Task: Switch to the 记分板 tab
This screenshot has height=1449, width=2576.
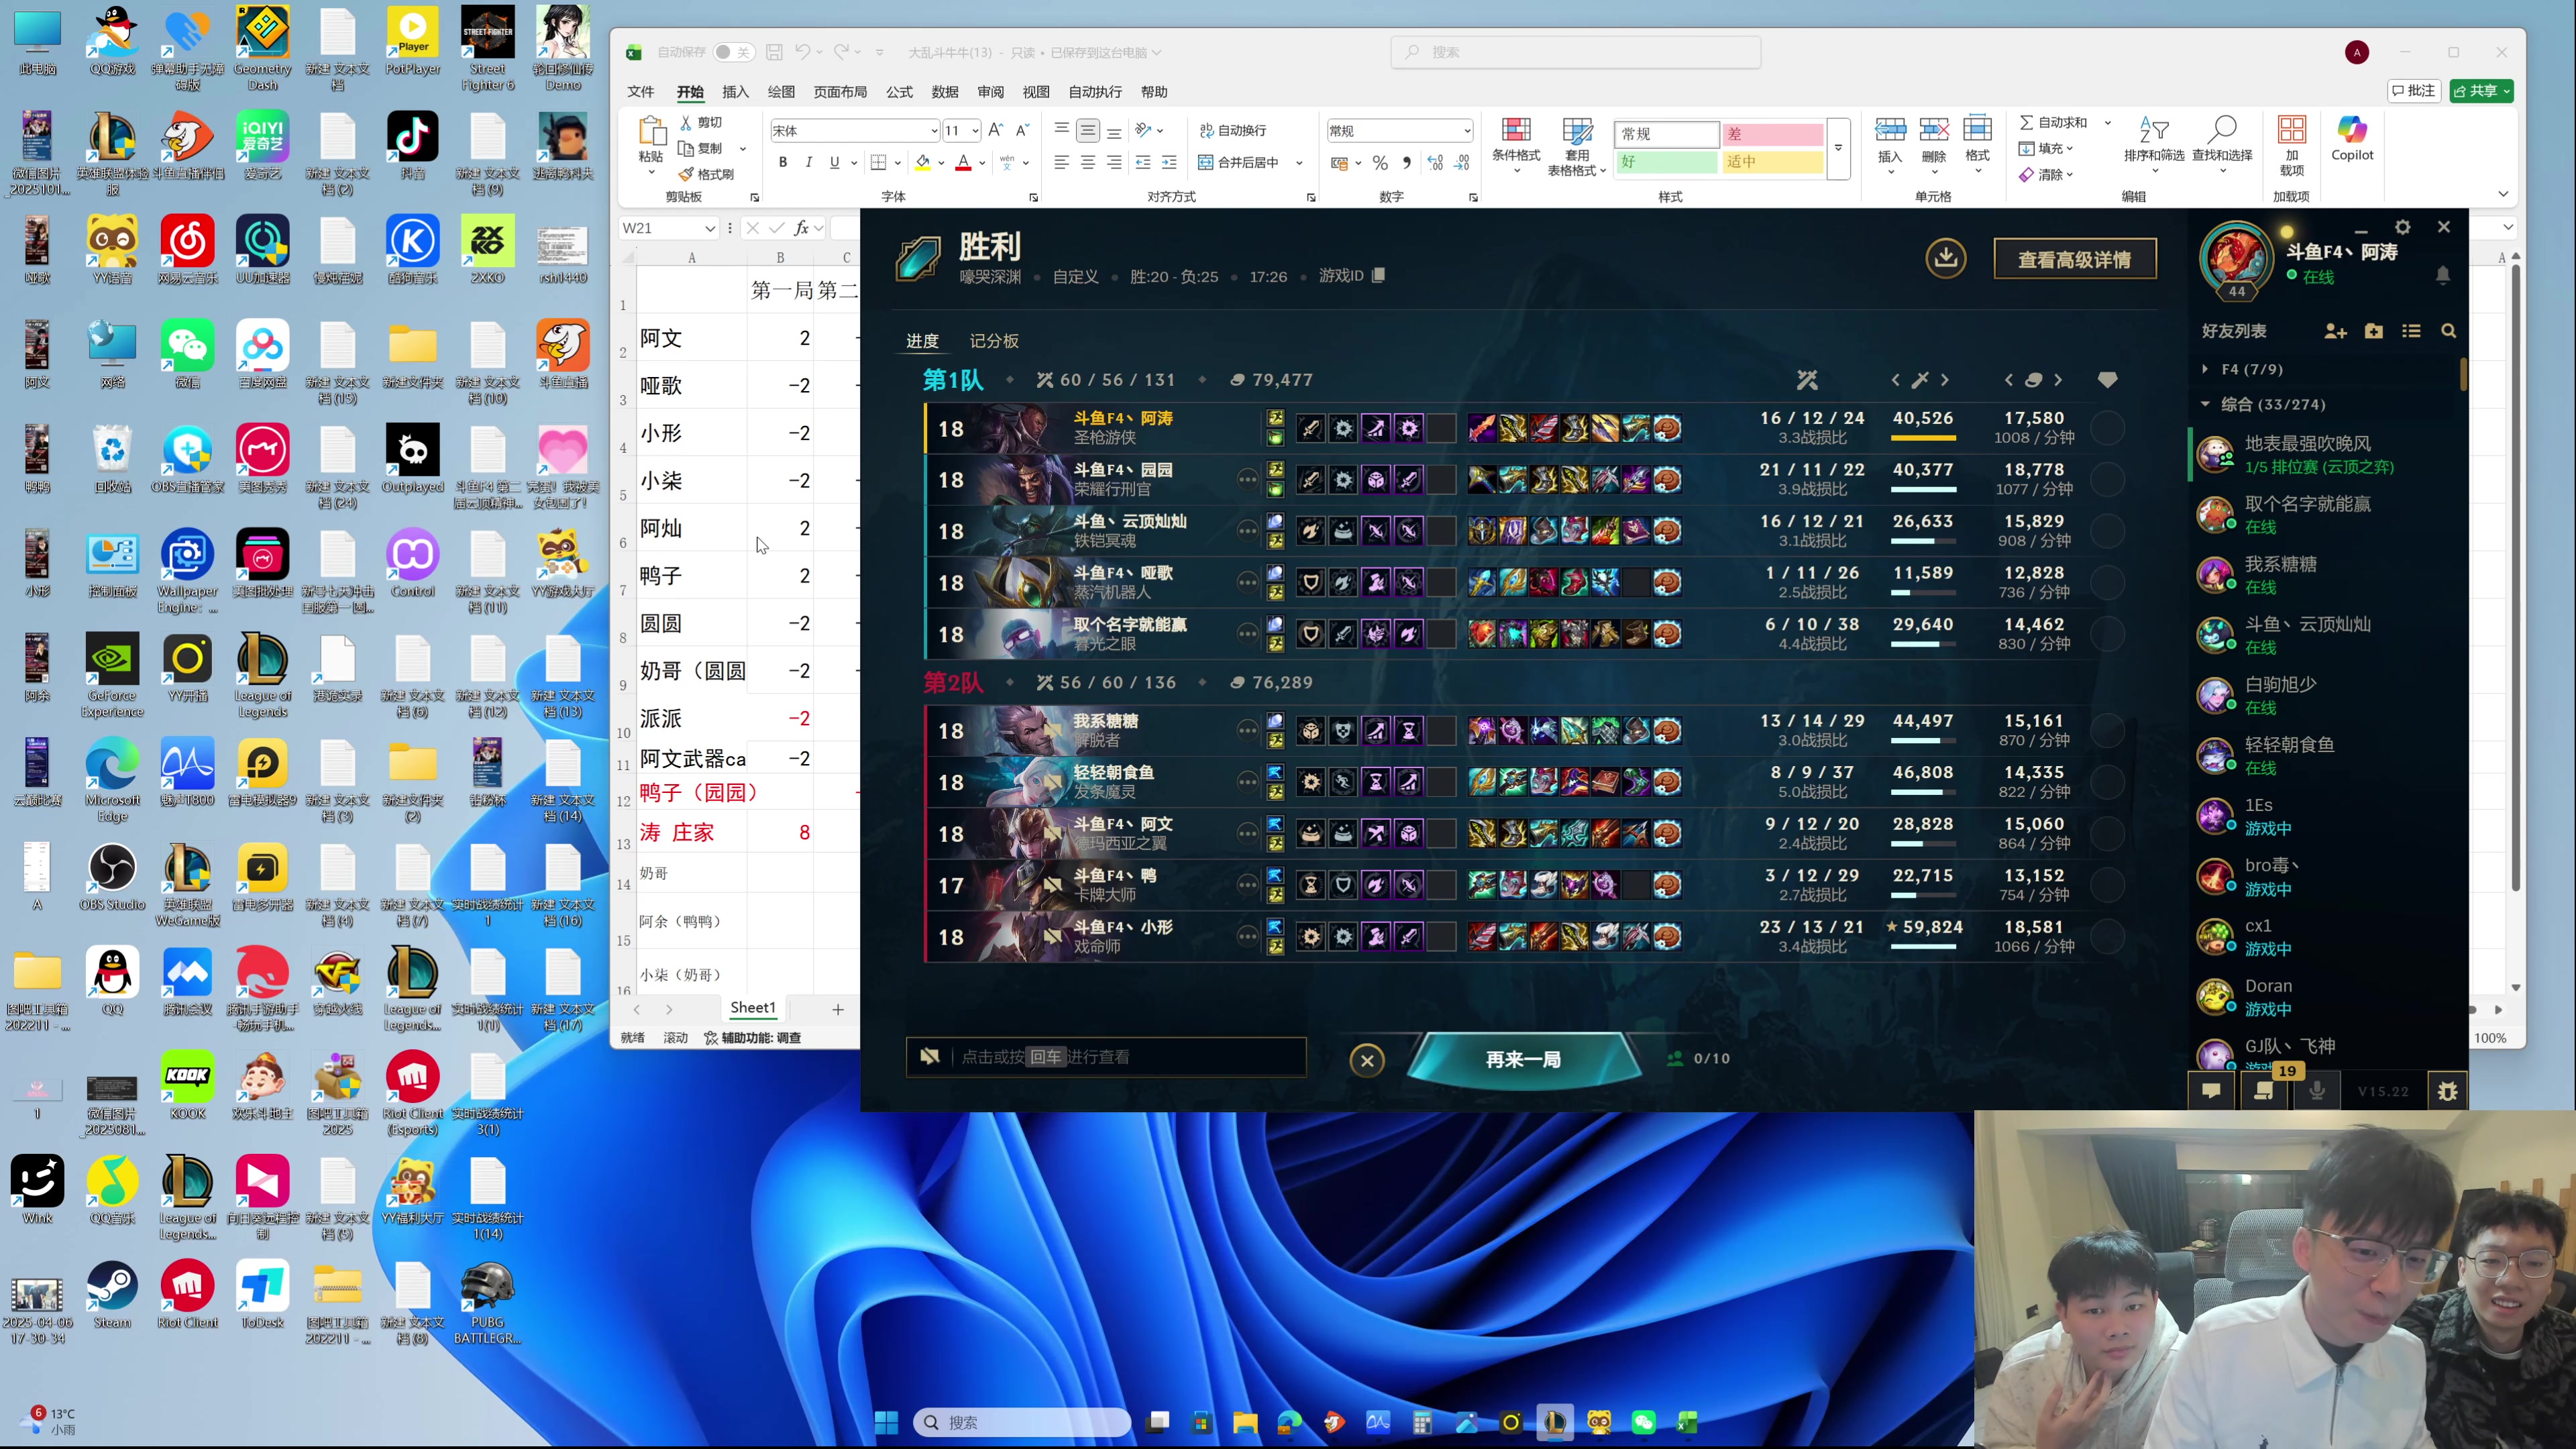Action: coord(993,341)
